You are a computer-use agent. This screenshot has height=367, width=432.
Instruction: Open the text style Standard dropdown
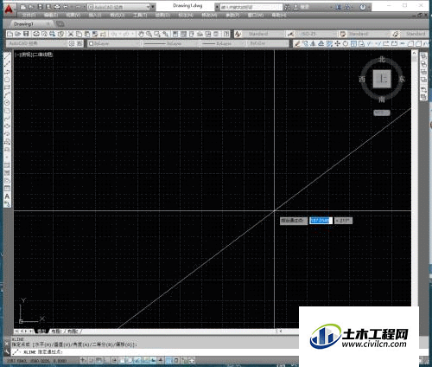(x=262, y=34)
